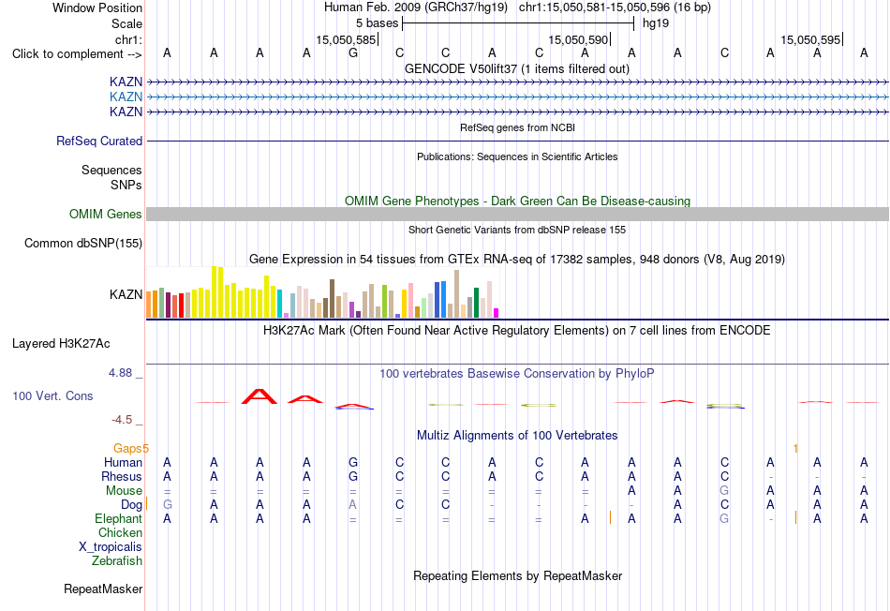Viewport: 890px width, 611px height.
Task: Click the G base in the reference sequence row
Action: pyautogui.click(x=353, y=53)
